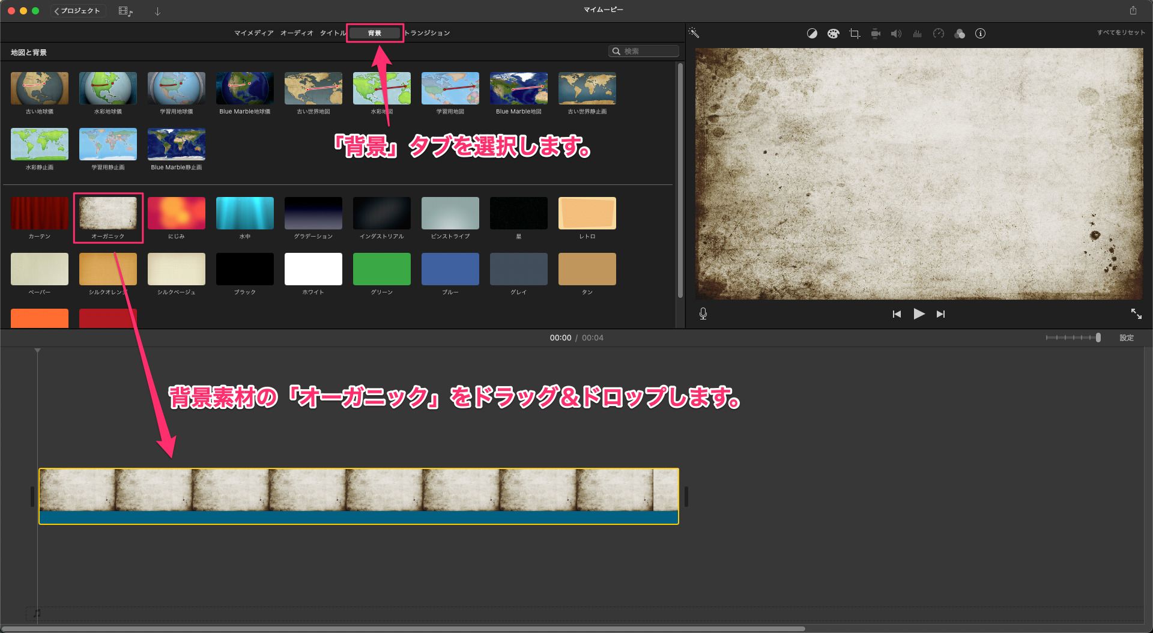Open the clip filter and audio effects tool
Viewport: 1153px width, 633px height.
point(960,34)
